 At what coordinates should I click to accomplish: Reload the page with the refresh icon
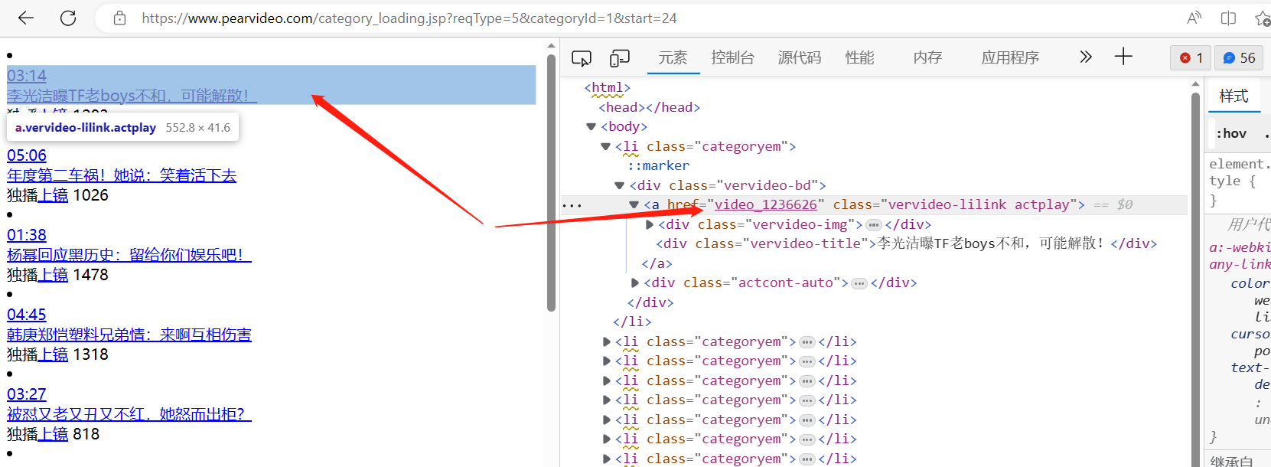tap(68, 18)
